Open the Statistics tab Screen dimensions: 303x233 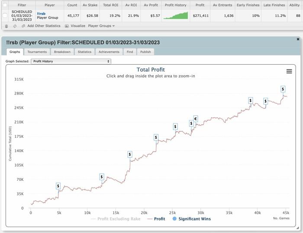click(84, 52)
